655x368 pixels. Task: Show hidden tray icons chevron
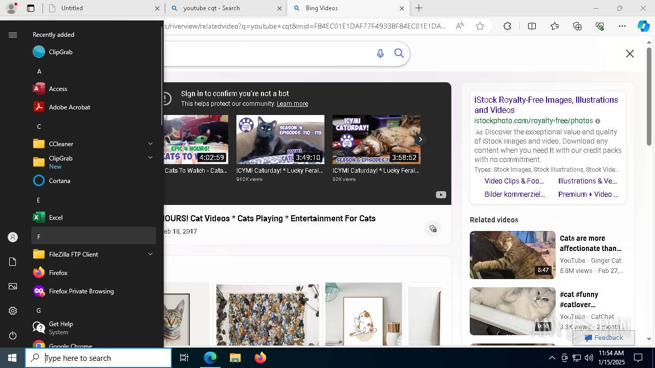pos(552,358)
